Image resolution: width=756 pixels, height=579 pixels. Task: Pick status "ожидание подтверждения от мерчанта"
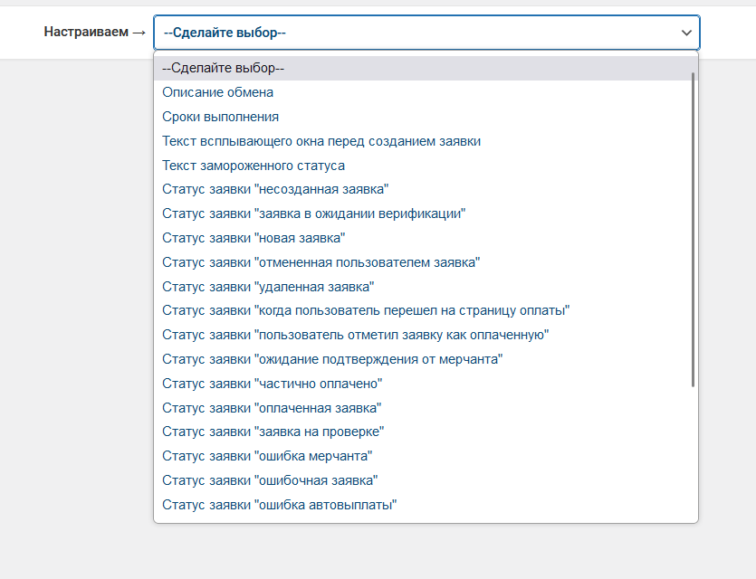click(332, 359)
